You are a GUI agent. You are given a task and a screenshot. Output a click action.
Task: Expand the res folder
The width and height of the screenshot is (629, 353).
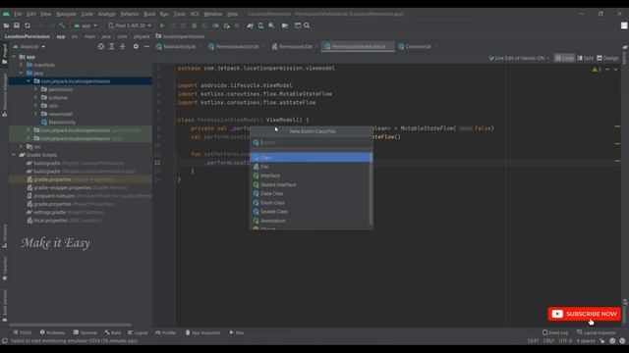click(x=22, y=146)
